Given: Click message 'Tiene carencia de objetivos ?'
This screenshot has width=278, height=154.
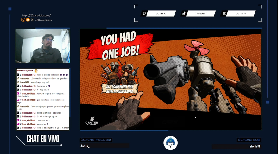Looking at the screenshot, I should point(50,113).
